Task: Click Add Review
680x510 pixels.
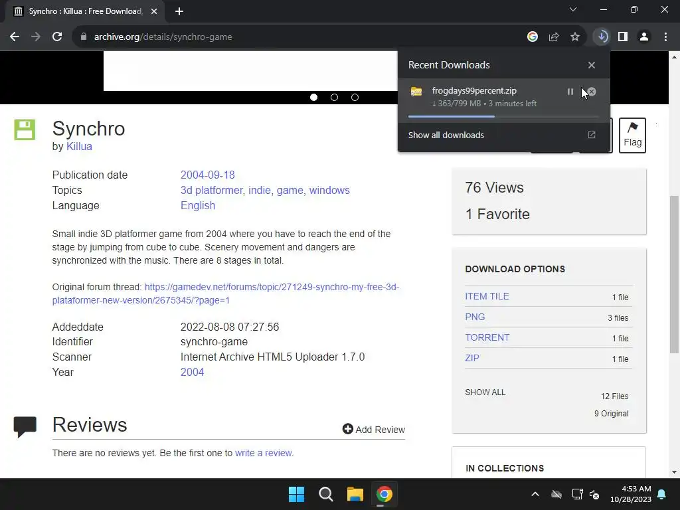Action: pyautogui.click(x=373, y=430)
